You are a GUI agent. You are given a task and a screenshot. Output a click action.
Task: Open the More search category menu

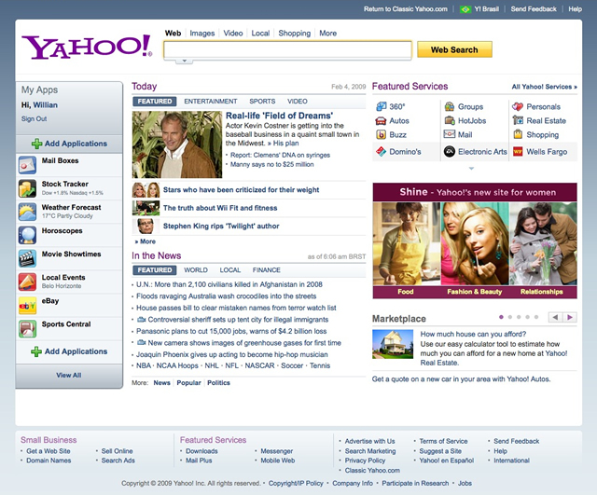pyautogui.click(x=327, y=34)
